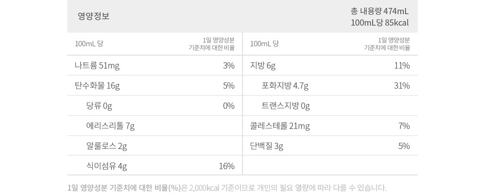485x195 pixels.
Task: Click the 알룰로스 2g entry
Action: tap(107, 146)
